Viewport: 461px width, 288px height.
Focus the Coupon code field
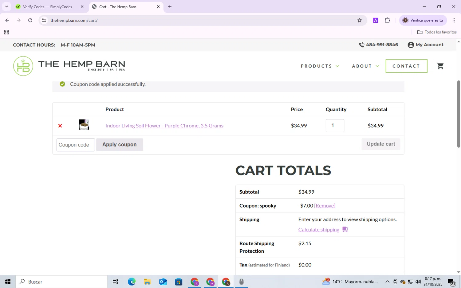[76, 145]
